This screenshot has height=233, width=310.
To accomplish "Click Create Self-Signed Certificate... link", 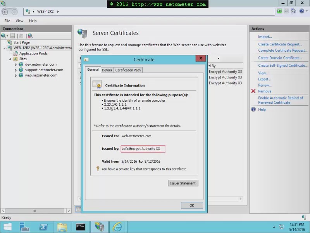I will tap(283, 65).
